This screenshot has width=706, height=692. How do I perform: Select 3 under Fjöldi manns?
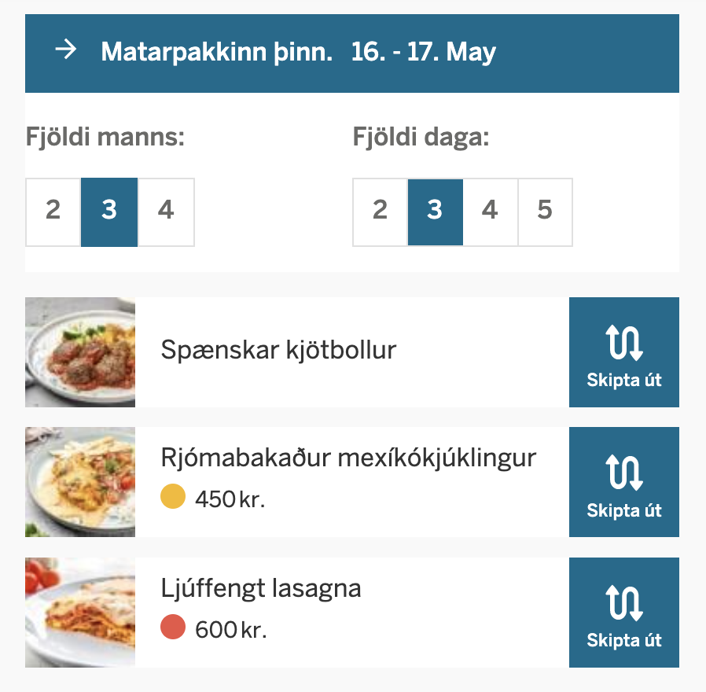pos(109,212)
